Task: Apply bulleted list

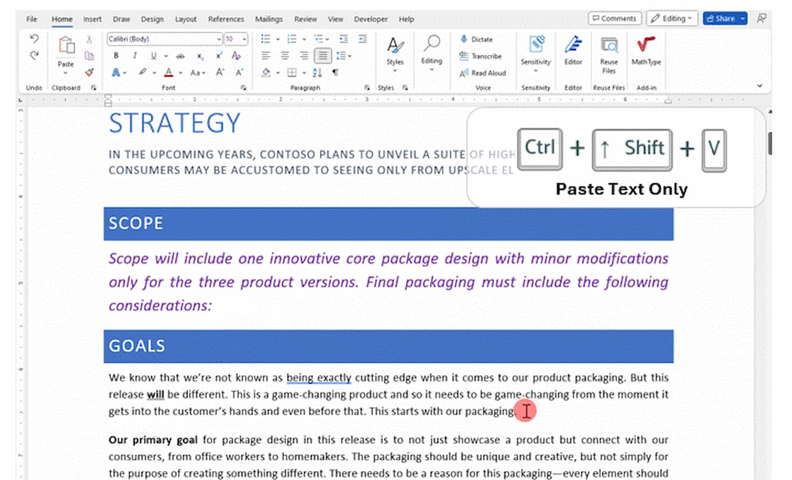Action: click(x=266, y=39)
